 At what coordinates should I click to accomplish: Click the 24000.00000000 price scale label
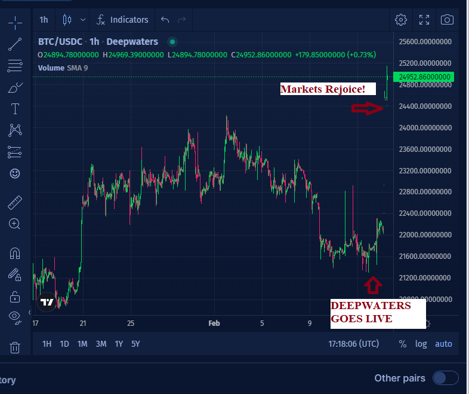coord(425,127)
